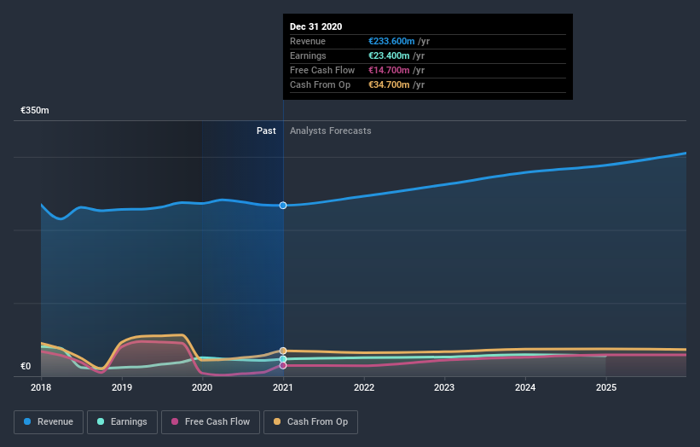This screenshot has width=700, height=447.
Task: Click the 2025 x-axis label
Action: 606,387
